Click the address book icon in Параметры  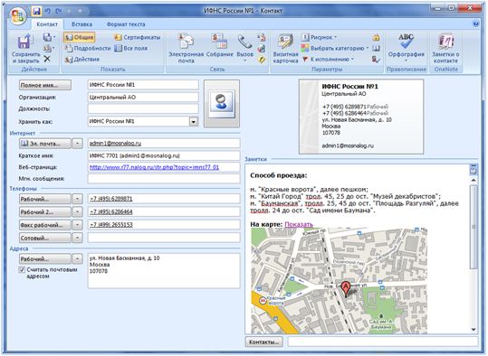tap(376, 48)
